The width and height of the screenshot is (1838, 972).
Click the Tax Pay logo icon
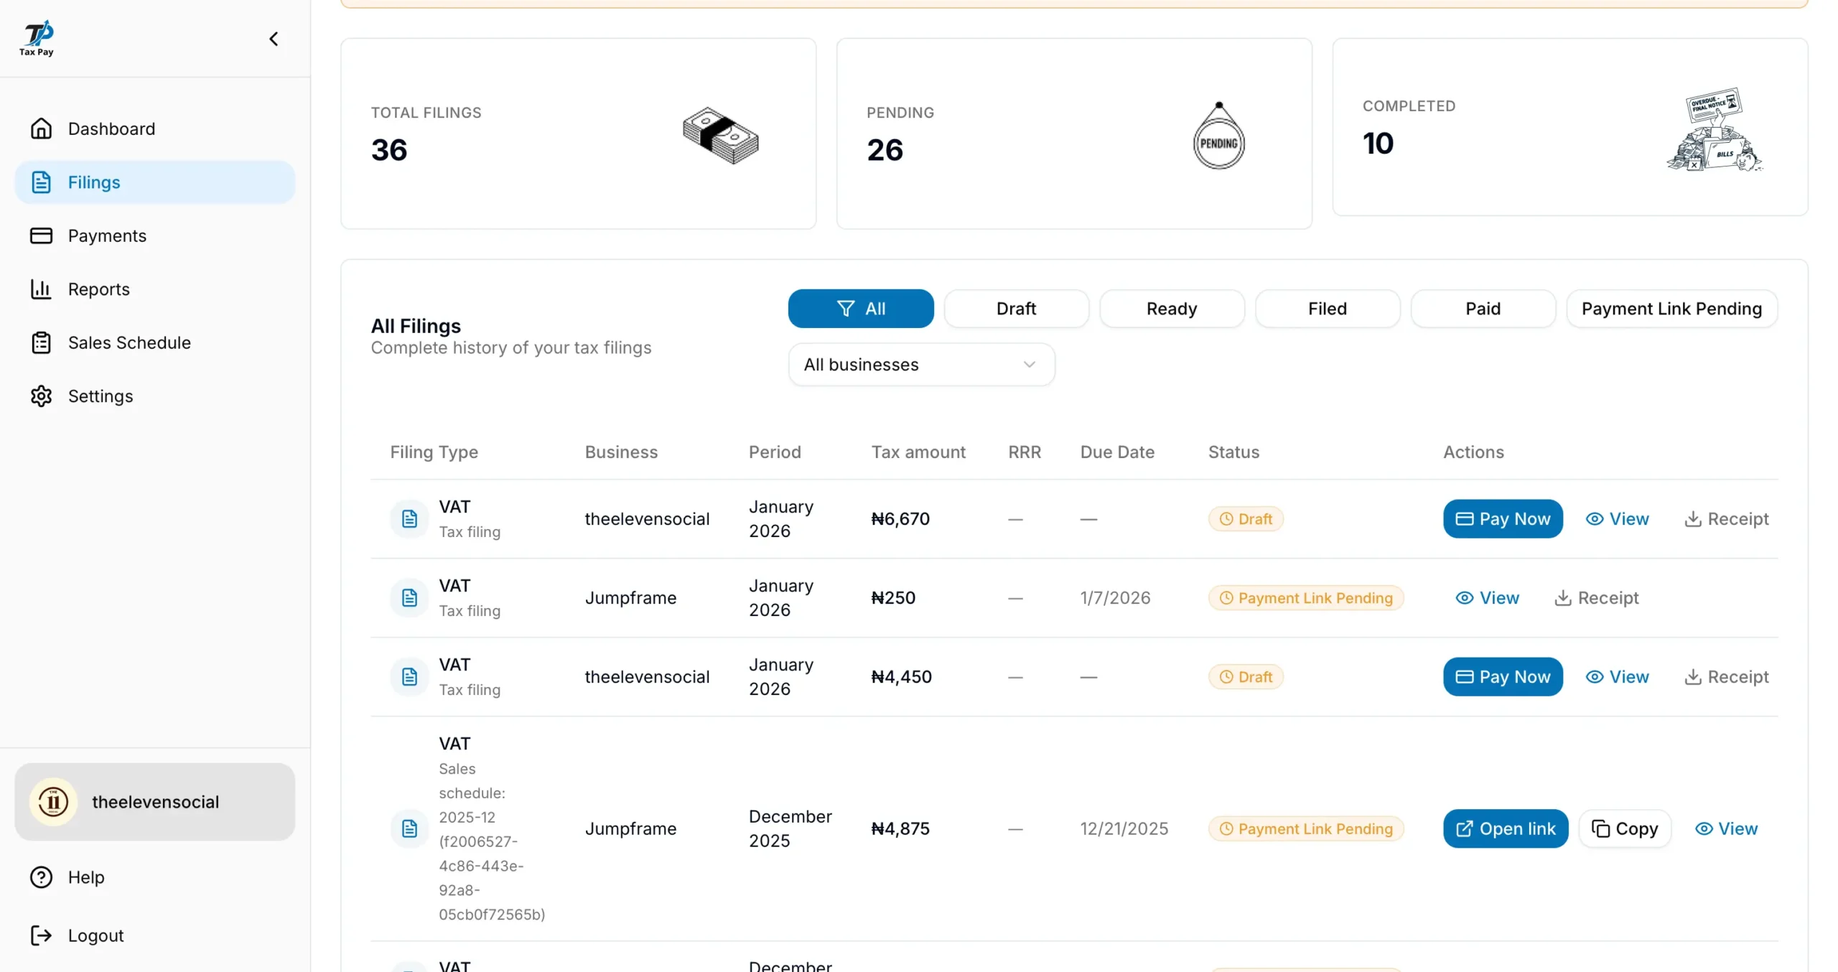37,38
